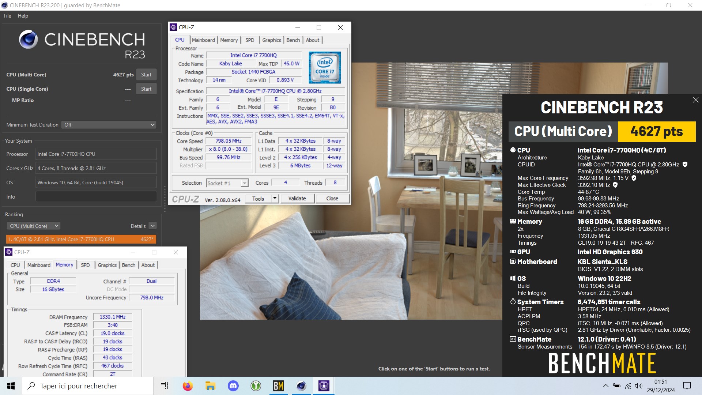Click the CPUID verified shield icon
Image resolution: width=702 pixels, height=395 pixels.
click(685, 165)
